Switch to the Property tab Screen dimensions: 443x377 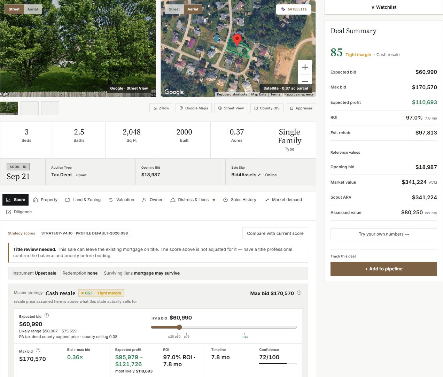point(45,200)
